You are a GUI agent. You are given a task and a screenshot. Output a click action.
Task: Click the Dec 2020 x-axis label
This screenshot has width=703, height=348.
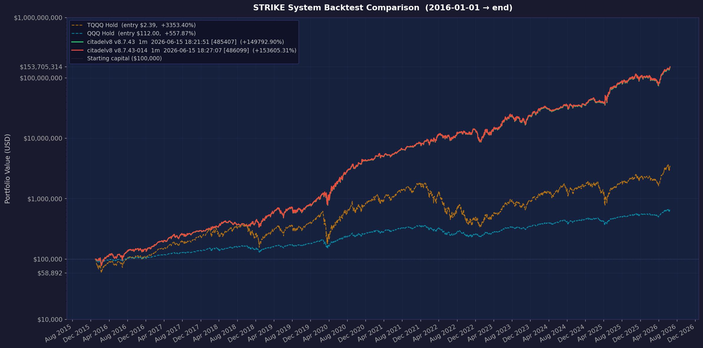(351, 333)
